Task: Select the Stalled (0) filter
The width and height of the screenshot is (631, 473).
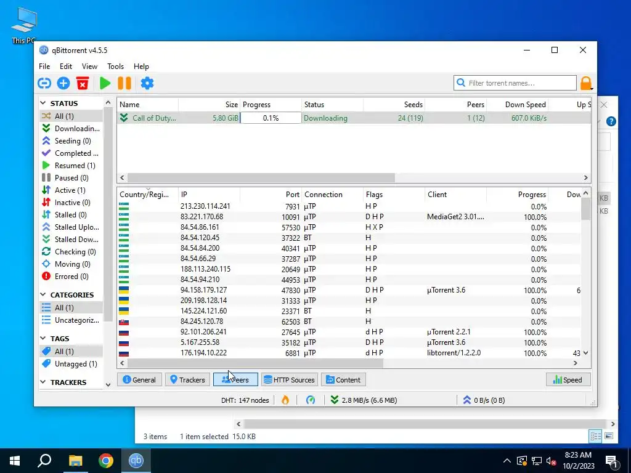Action: coord(71,215)
